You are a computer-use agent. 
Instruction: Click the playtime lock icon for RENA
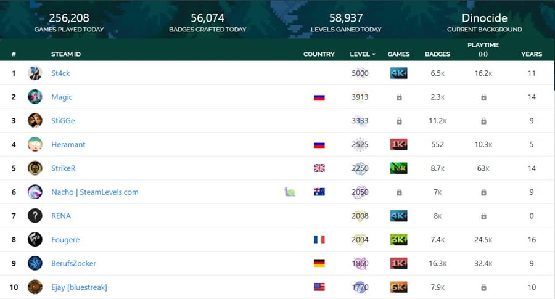(483, 216)
